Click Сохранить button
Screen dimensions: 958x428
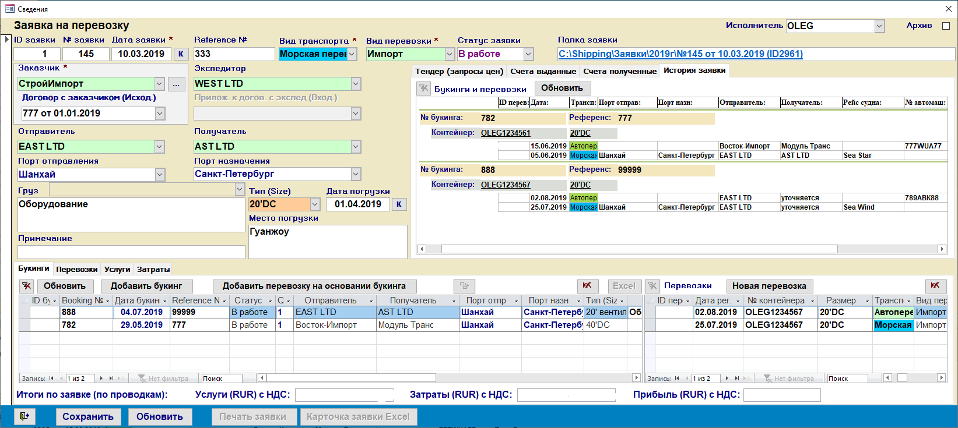[x=88, y=416]
